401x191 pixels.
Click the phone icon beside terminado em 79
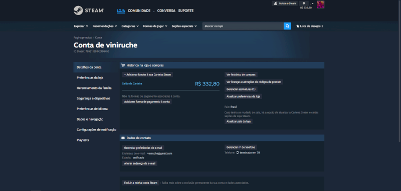[x=237, y=152]
